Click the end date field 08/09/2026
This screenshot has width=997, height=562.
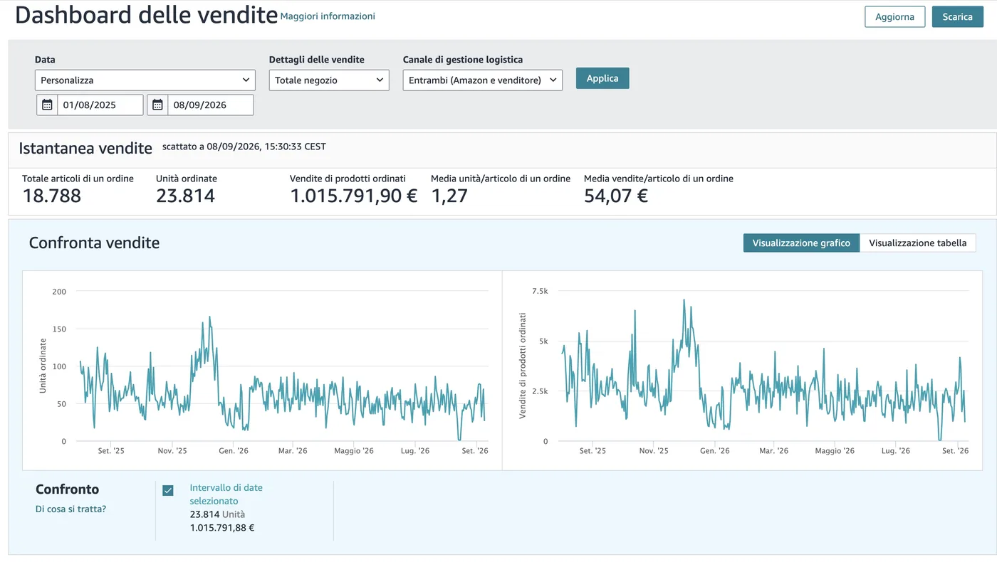(x=210, y=105)
